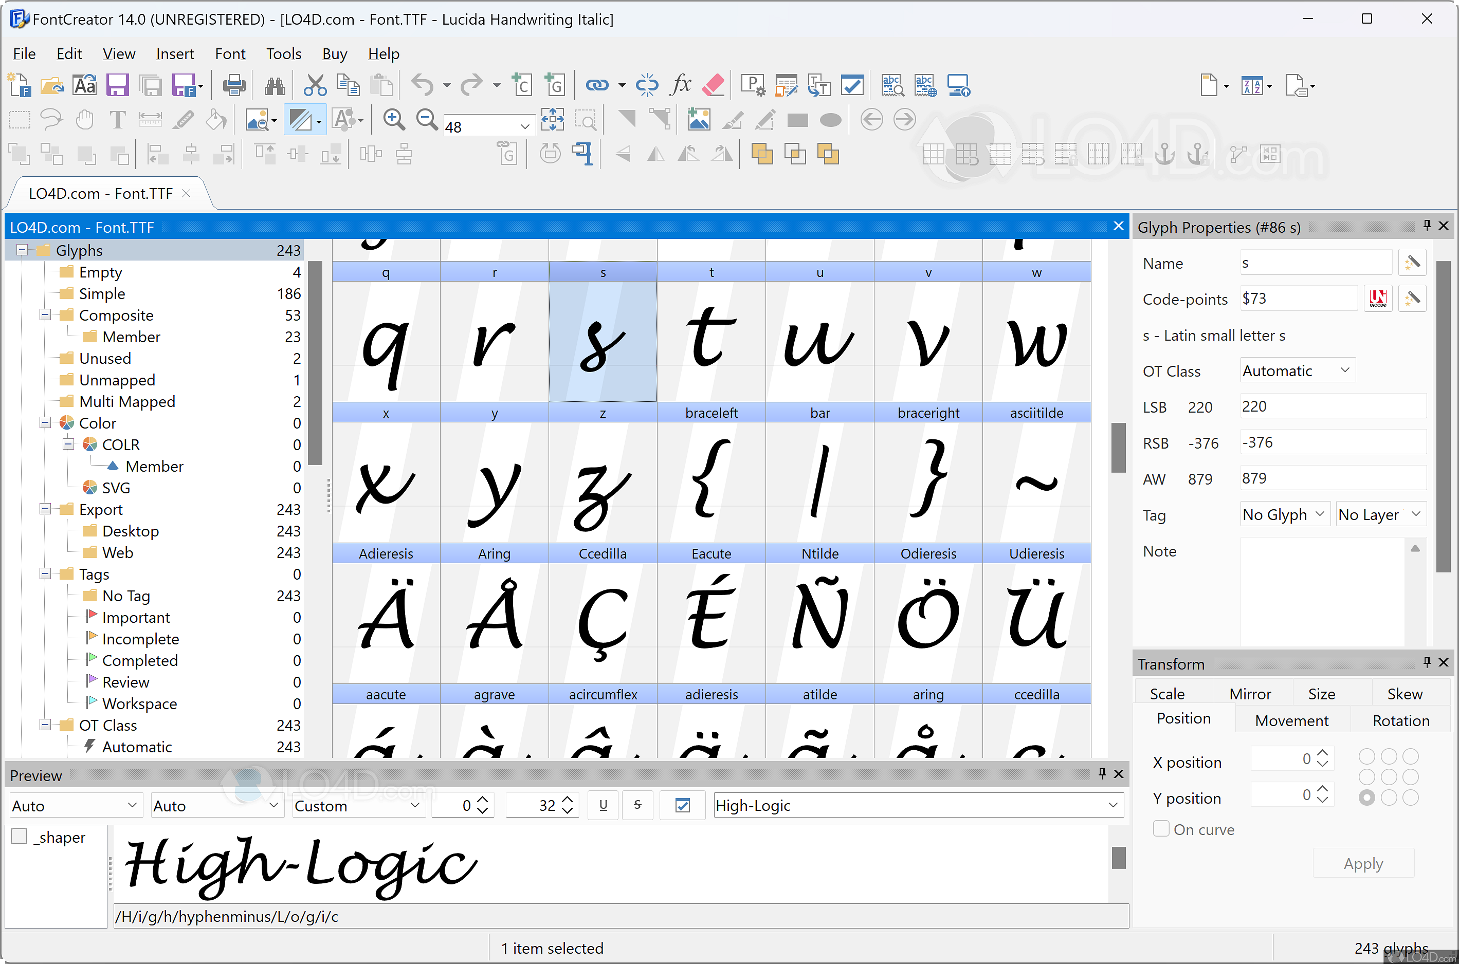This screenshot has width=1459, height=964.
Task: Run the font validation checkmark tool
Action: [852, 85]
